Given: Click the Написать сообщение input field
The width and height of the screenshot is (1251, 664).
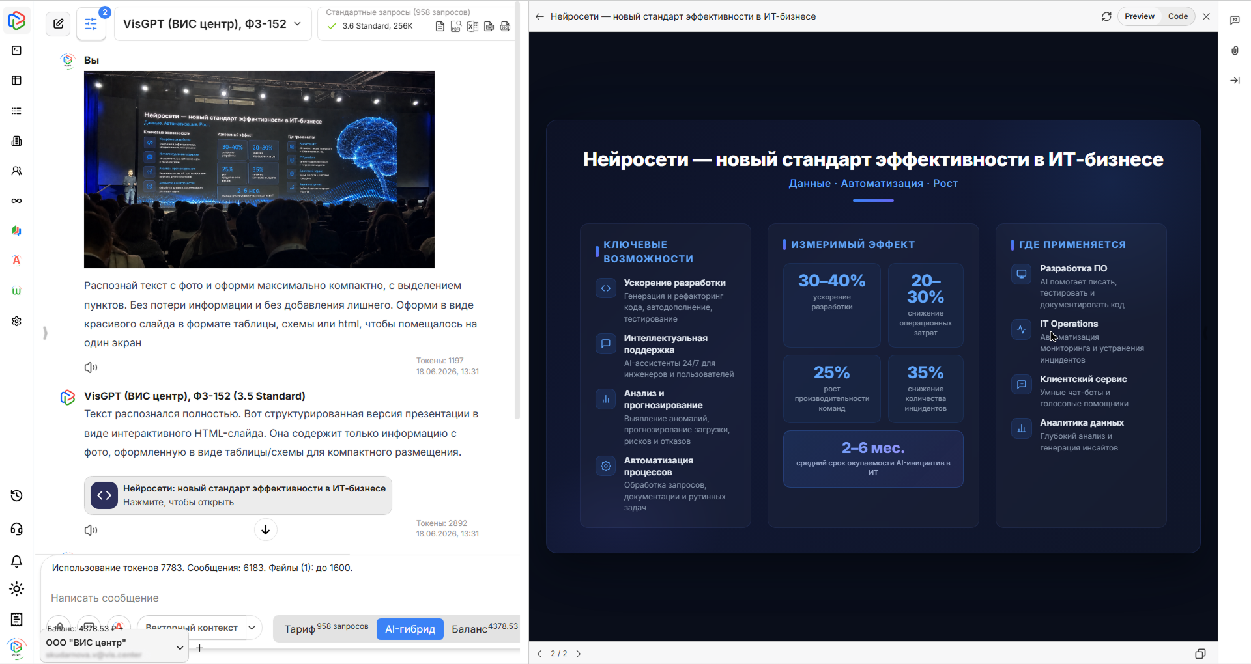Looking at the screenshot, I should [x=280, y=598].
